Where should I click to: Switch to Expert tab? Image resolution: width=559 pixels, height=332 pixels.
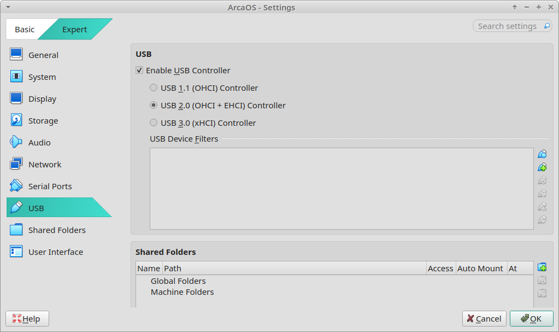pos(74,30)
